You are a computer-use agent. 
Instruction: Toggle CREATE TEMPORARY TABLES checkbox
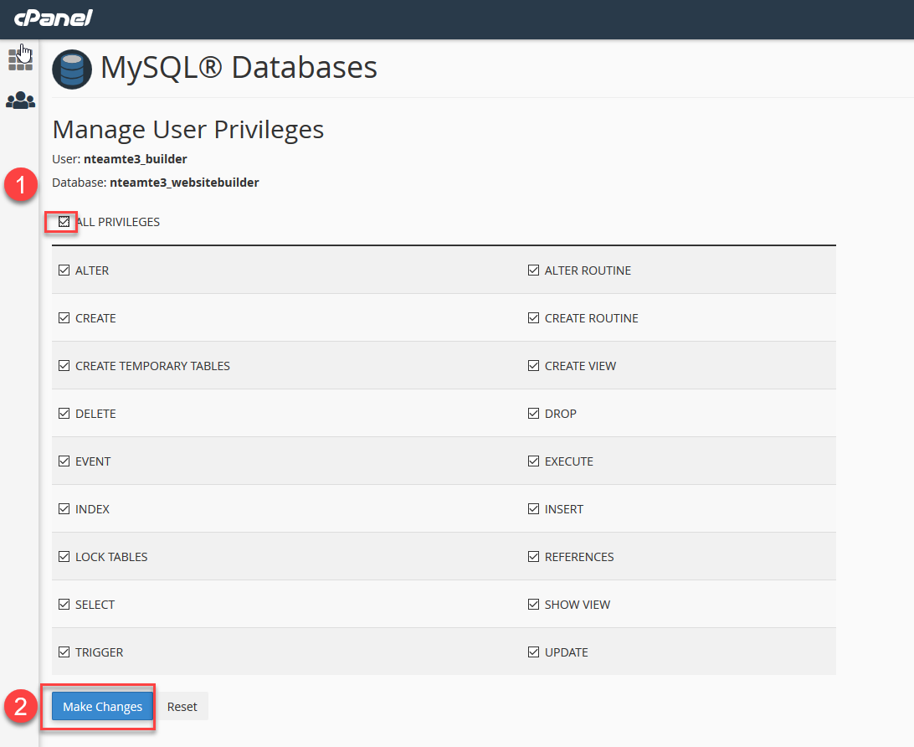64,366
